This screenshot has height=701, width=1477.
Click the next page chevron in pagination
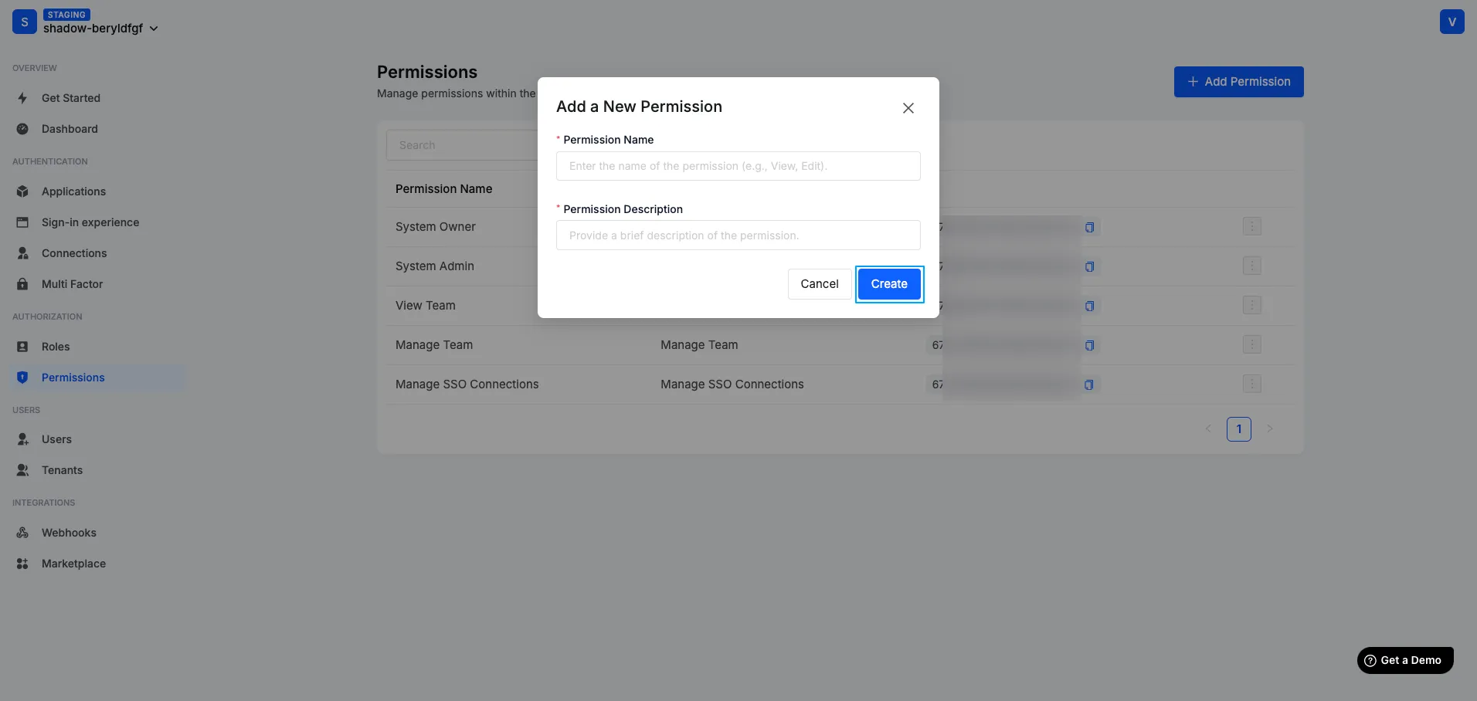1270,429
